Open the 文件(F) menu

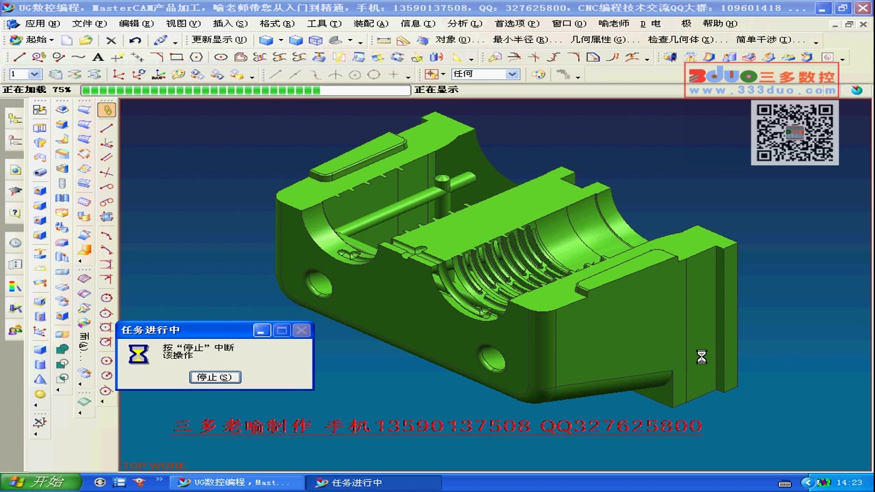click(x=90, y=23)
